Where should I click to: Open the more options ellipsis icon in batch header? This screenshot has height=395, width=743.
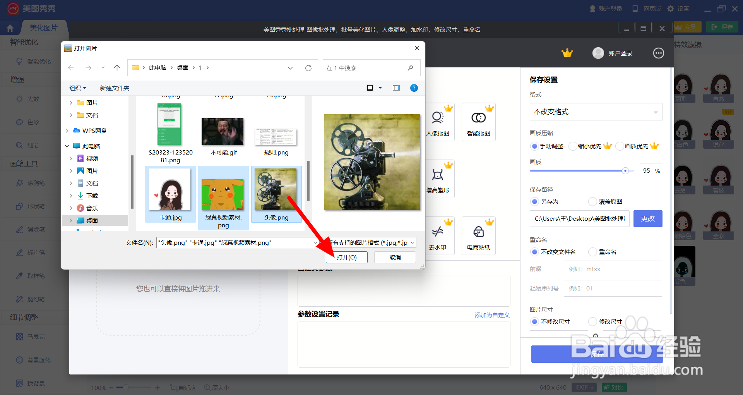pyautogui.click(x=658, y=53)
